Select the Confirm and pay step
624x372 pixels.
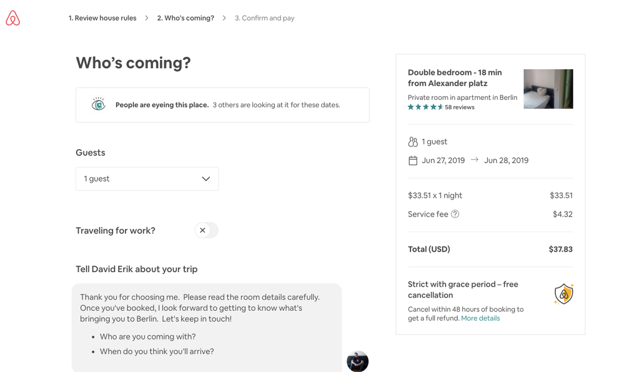(263, 18)
